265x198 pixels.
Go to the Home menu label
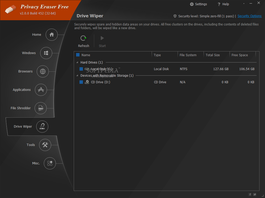click(37, 34)
